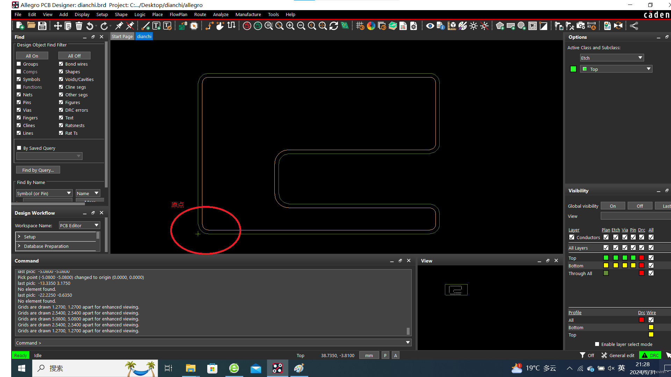Toggle the Shapes find filter checkbox
The image size is (671, 377).
coord(61,72)
